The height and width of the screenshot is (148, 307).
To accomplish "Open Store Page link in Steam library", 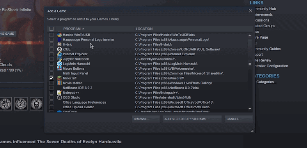I will pos(261,37).
